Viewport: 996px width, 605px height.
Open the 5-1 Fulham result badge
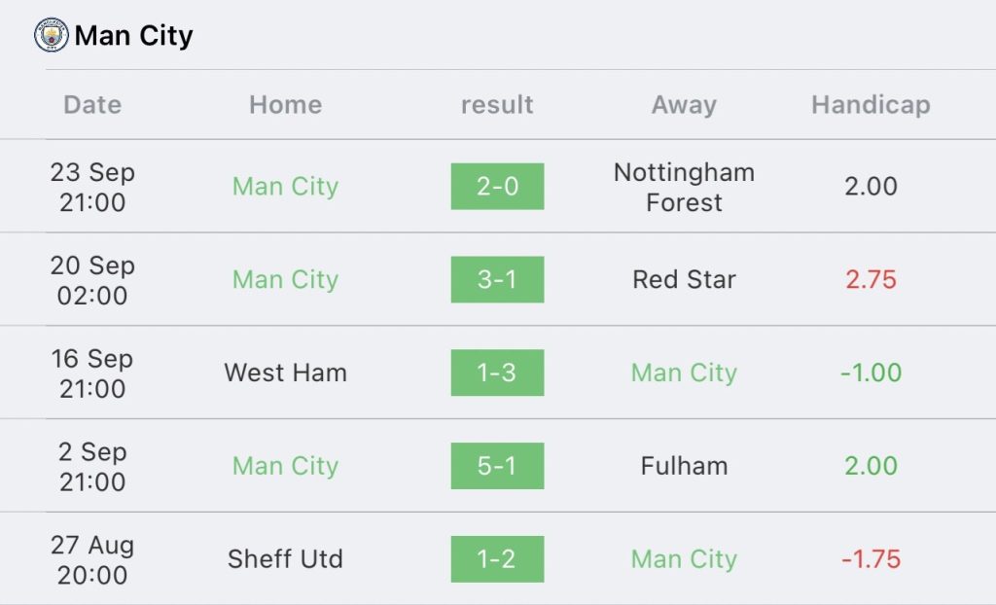pos(497,466)
